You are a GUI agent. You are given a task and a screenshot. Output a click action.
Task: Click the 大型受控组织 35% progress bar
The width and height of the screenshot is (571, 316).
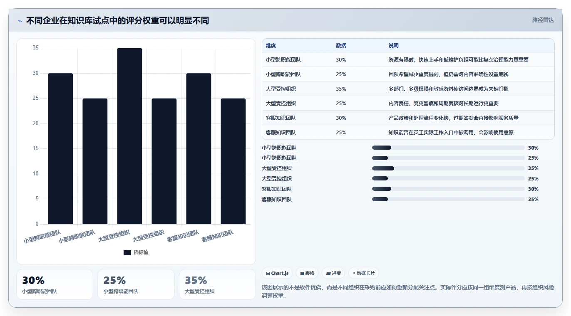448,168
